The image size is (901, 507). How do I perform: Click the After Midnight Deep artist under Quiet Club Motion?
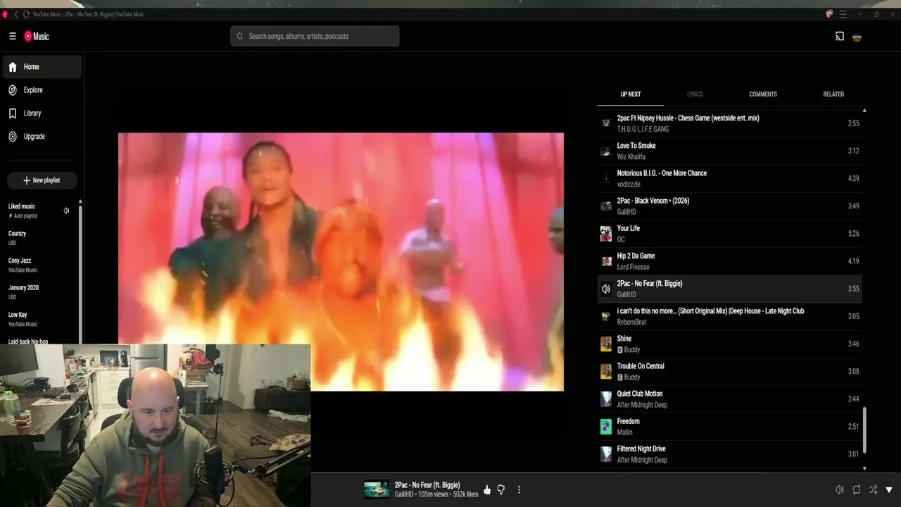click(642, 406)
